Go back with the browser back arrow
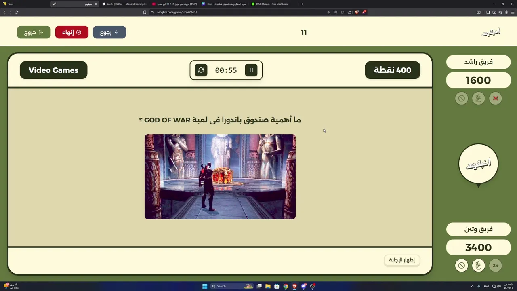The width and height of the screenshot is (517, 291). [4, 12]
